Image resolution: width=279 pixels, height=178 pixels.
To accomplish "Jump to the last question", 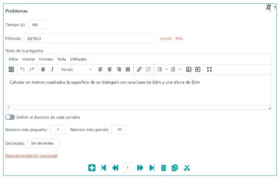I will 152,168.
